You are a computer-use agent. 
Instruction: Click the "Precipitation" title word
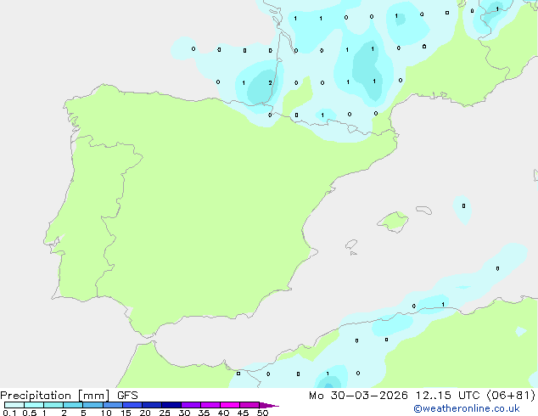point(36,396)
